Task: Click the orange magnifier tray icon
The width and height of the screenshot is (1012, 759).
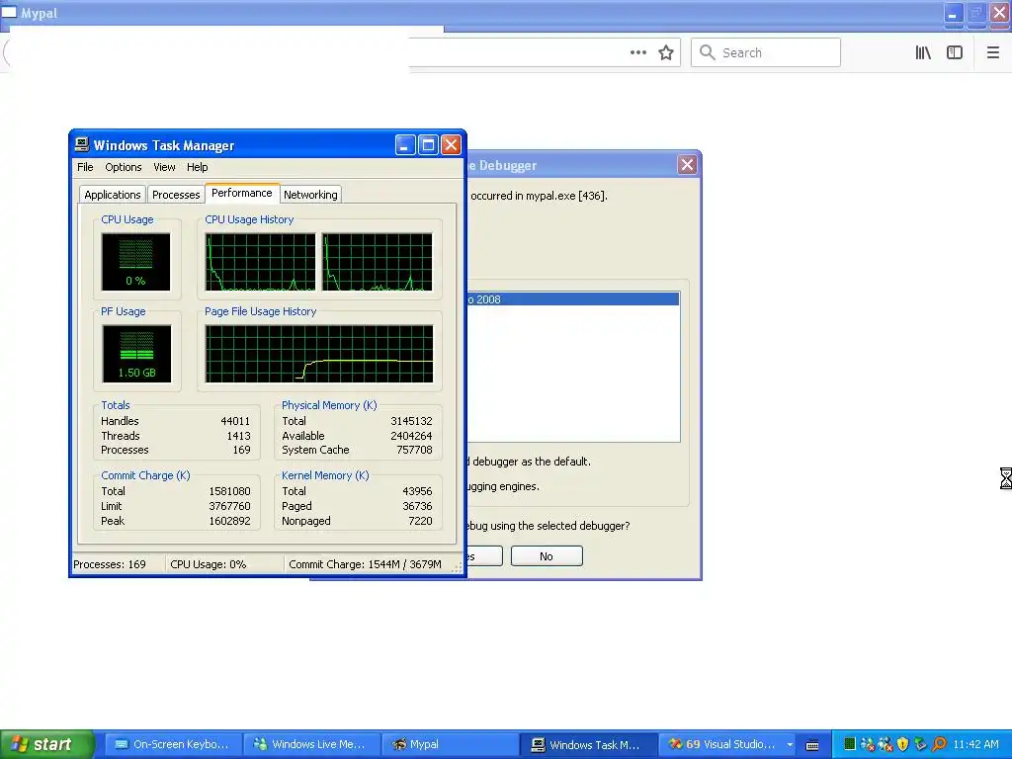Action: (939, 744)
